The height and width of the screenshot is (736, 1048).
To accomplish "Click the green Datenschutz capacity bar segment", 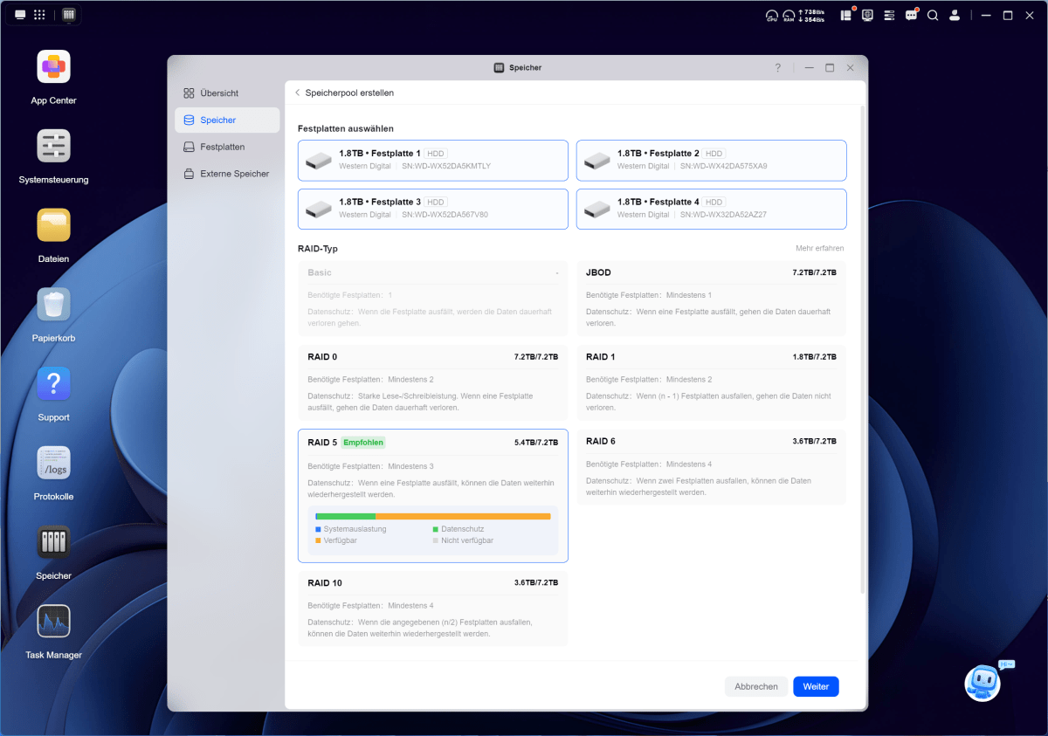I will click(346, 516).
